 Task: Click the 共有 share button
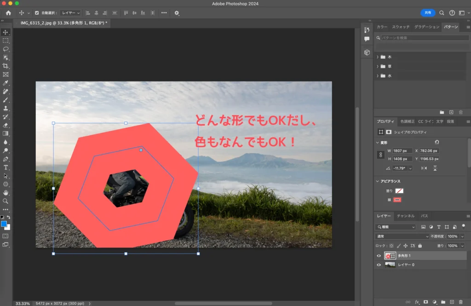click(x=428, y=13)
